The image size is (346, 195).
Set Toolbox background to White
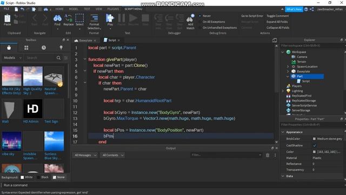point(26,177)
